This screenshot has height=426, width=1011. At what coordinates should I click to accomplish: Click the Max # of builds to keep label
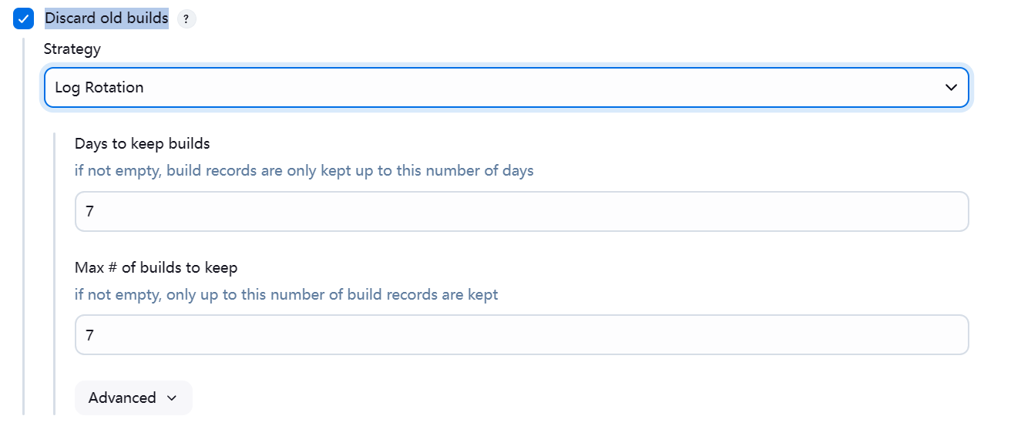point(156,268)
